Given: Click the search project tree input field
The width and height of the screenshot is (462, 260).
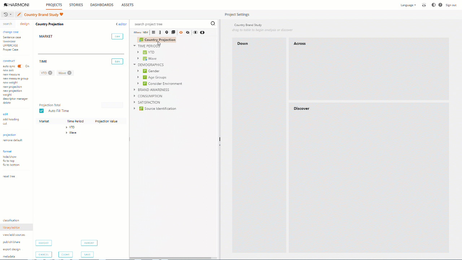Looking at the screenshot, I should pyautogui.click(x=170, y=24).
